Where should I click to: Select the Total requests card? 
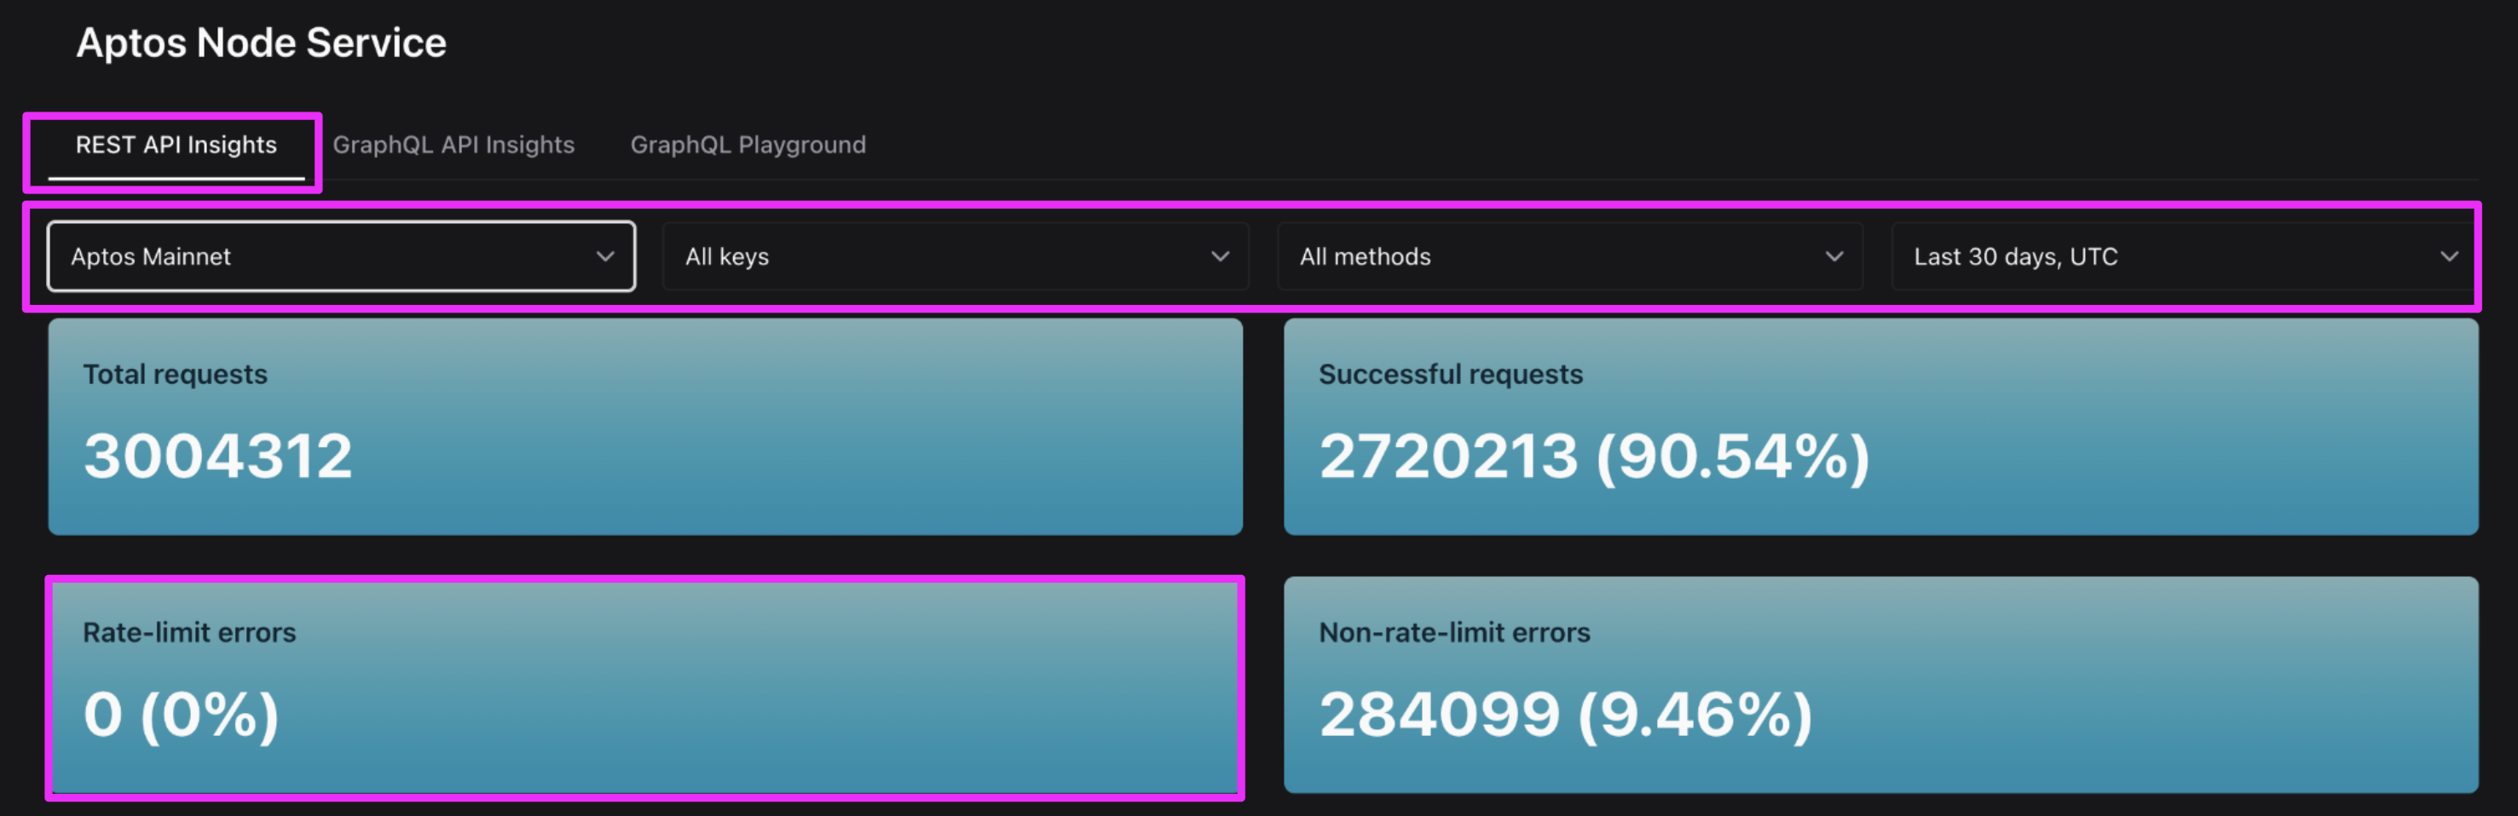[645, 426]
